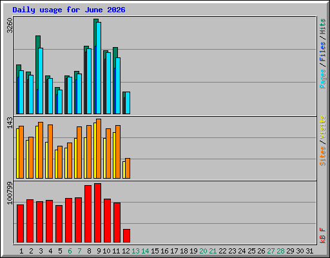330x258 pixels.
Task: Click green weekend day 7 label
Action: click(x=79, y=251)
